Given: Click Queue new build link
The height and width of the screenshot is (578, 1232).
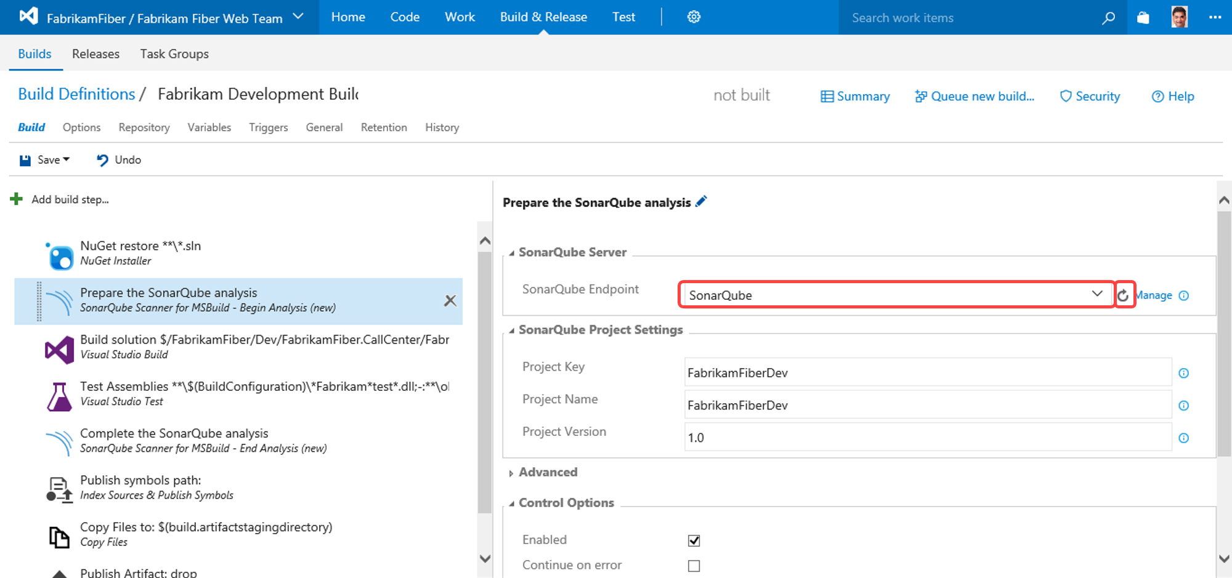Looking at the screenshot, I should point(975,97).
